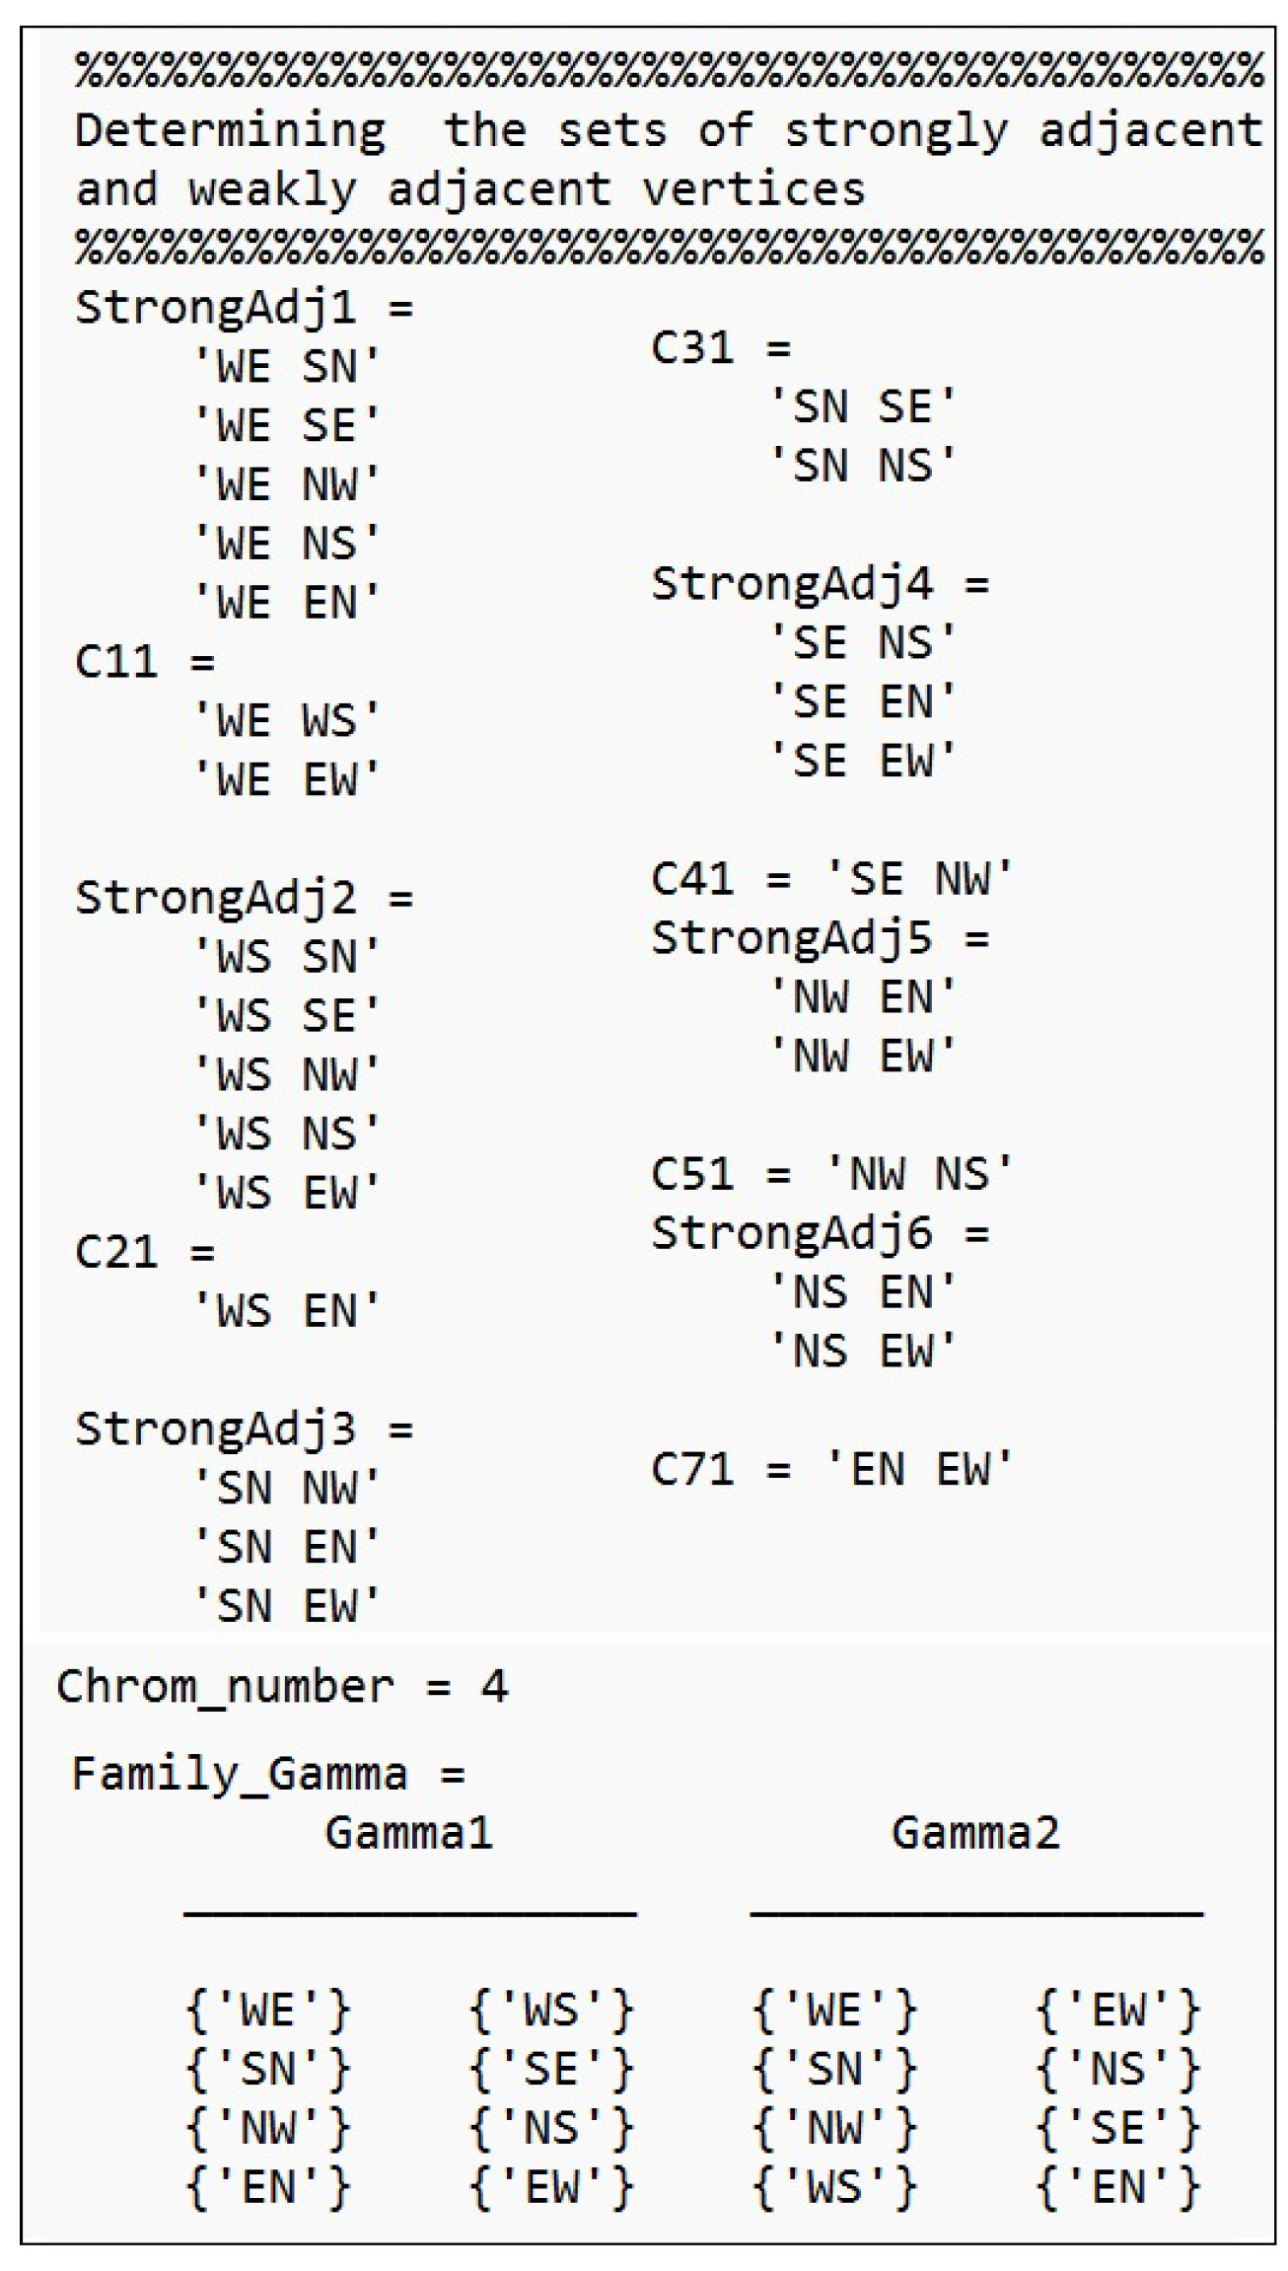Click the C41 = 'SE NW' line

pyautogui.click(x=831, y=878)
